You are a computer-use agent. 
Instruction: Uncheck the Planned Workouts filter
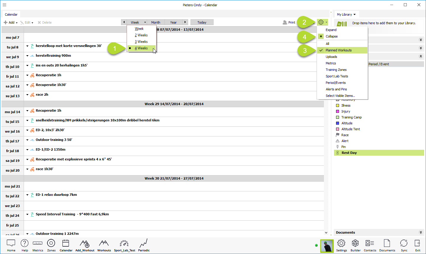click(338, 50)
